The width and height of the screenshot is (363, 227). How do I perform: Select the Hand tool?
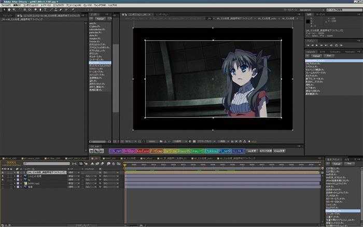tap(9, 10)
